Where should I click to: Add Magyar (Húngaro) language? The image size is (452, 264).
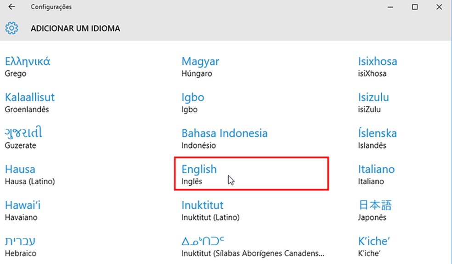click(200, 66)
